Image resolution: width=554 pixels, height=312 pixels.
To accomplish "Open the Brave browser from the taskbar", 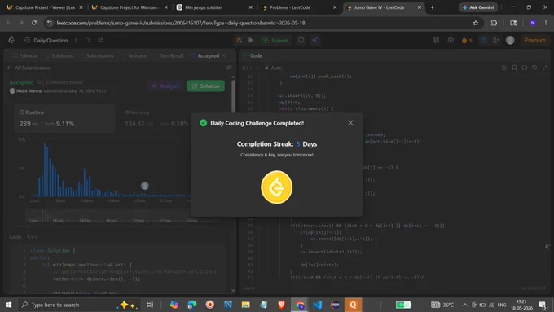I will pos(282,305).
